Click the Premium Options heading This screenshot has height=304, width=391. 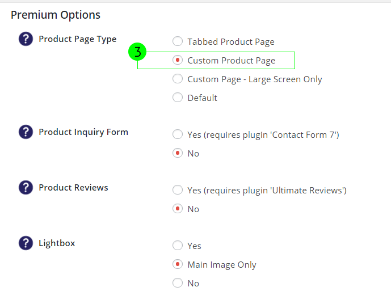click(x=56, y=15)
